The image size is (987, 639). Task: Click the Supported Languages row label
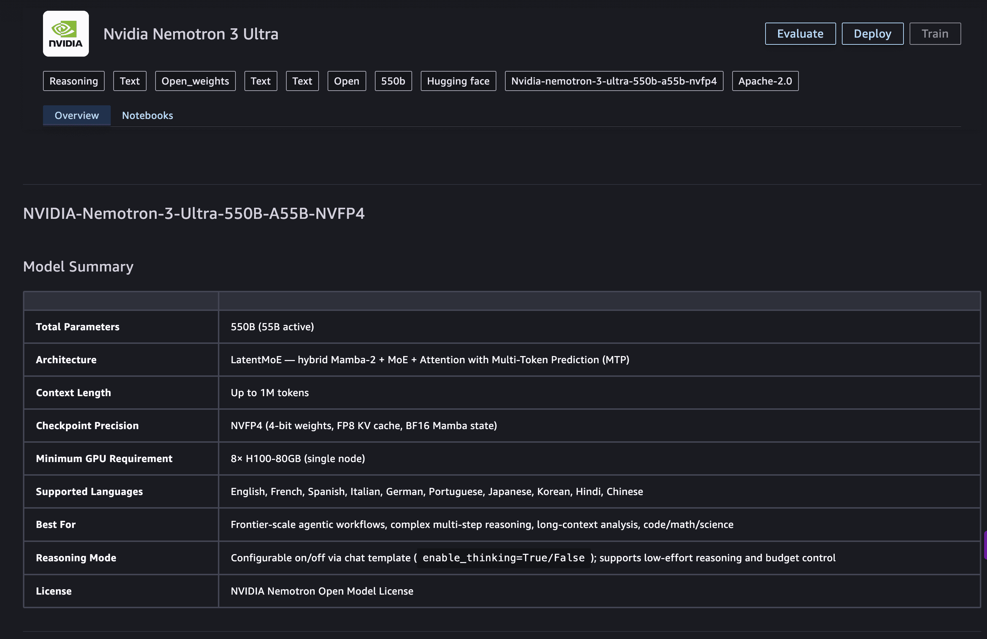[x=89, y=491]
